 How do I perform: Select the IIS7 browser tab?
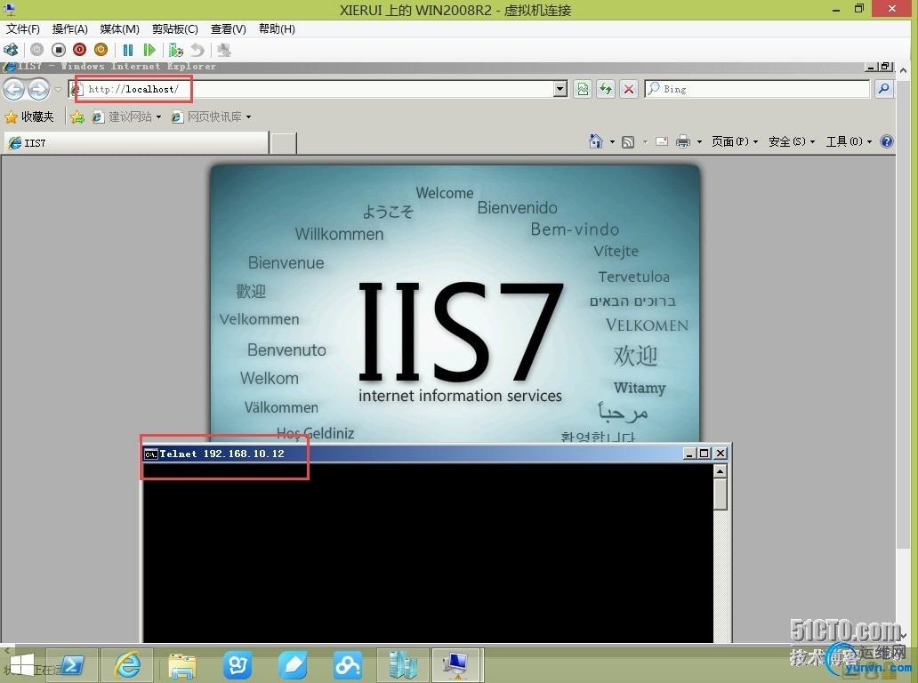136,143
